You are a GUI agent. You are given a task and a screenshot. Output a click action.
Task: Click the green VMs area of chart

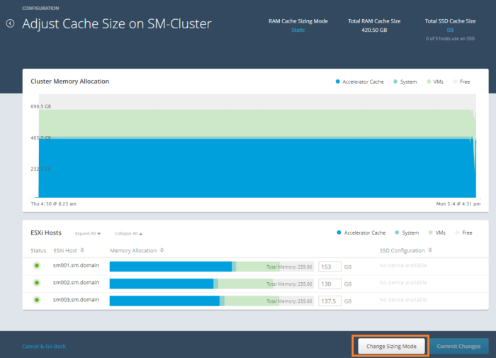257,123
